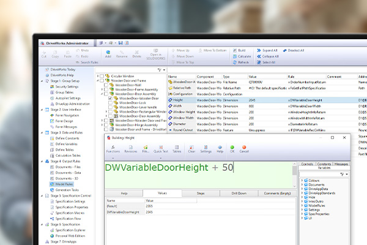Expand the Colours folder in Variables tree

tap(303, 179)
